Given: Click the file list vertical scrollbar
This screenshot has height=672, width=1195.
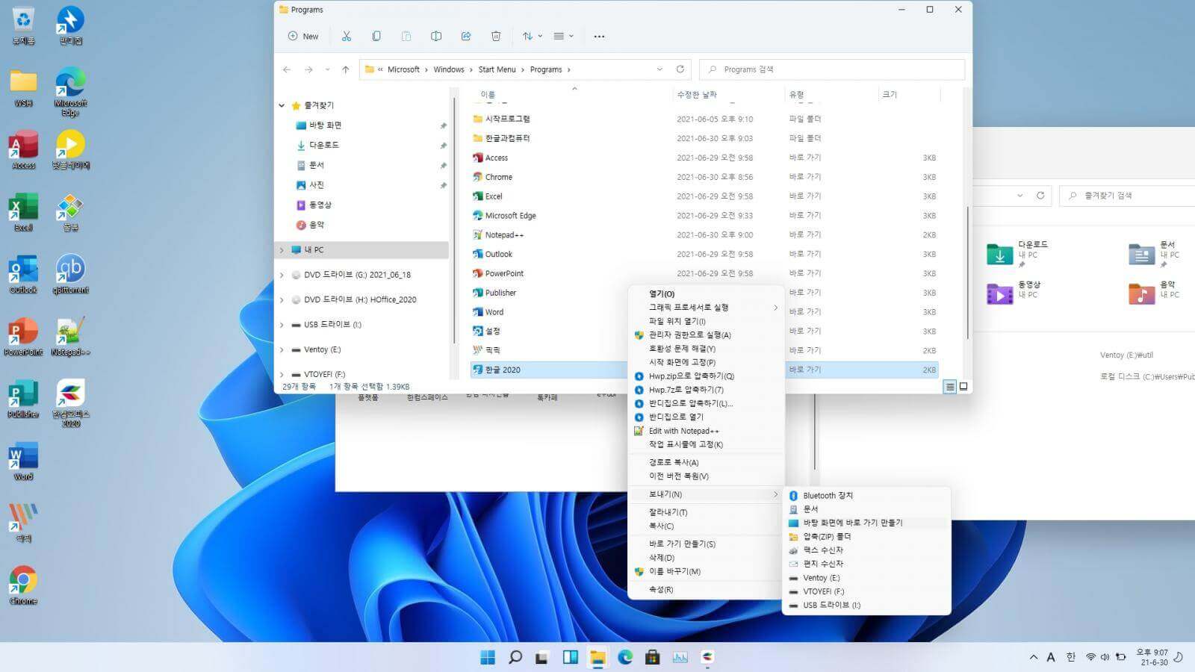Looking at the screenshot, I should click(x=967, y=273).
